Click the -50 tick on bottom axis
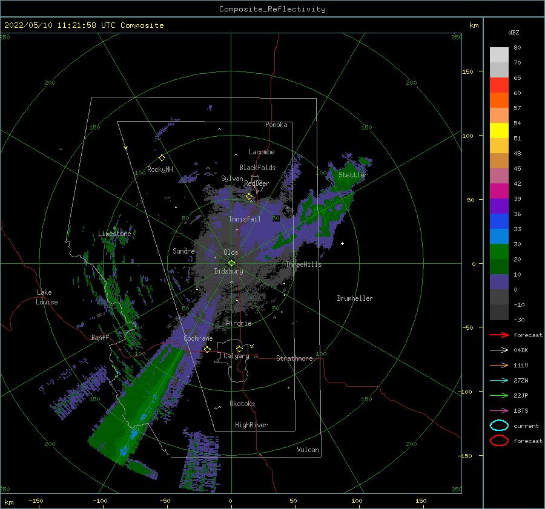 pos(165,501)
